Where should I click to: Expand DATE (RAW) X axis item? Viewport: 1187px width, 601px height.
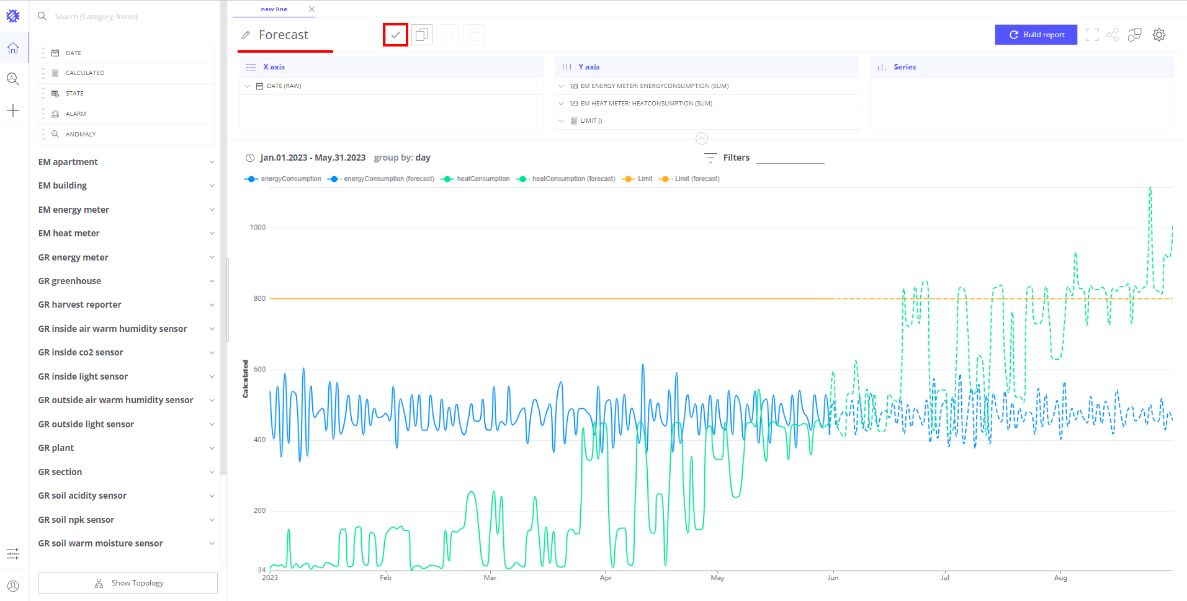(x=247, y=86)
